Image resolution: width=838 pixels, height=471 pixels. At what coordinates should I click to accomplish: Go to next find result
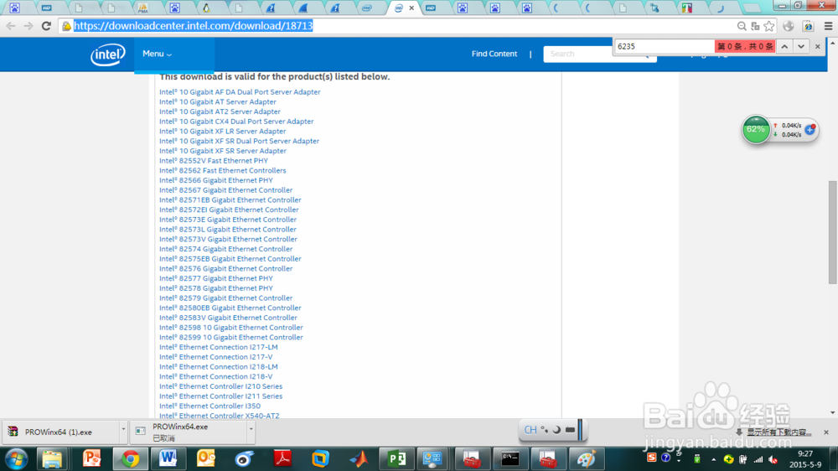tap(800, 46)
